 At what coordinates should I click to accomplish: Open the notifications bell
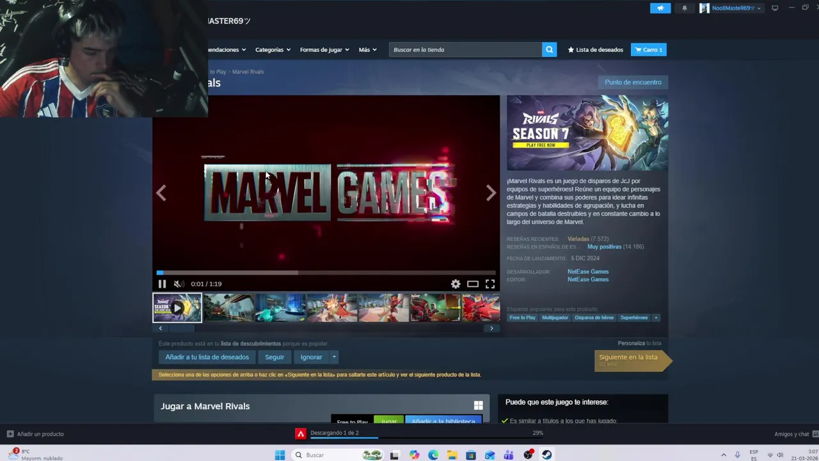[684, 8]
